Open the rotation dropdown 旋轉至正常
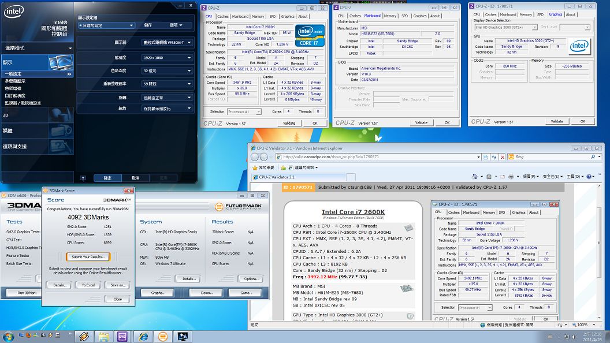610x343 pixels. pyautogui.click(x=167, y=98)
